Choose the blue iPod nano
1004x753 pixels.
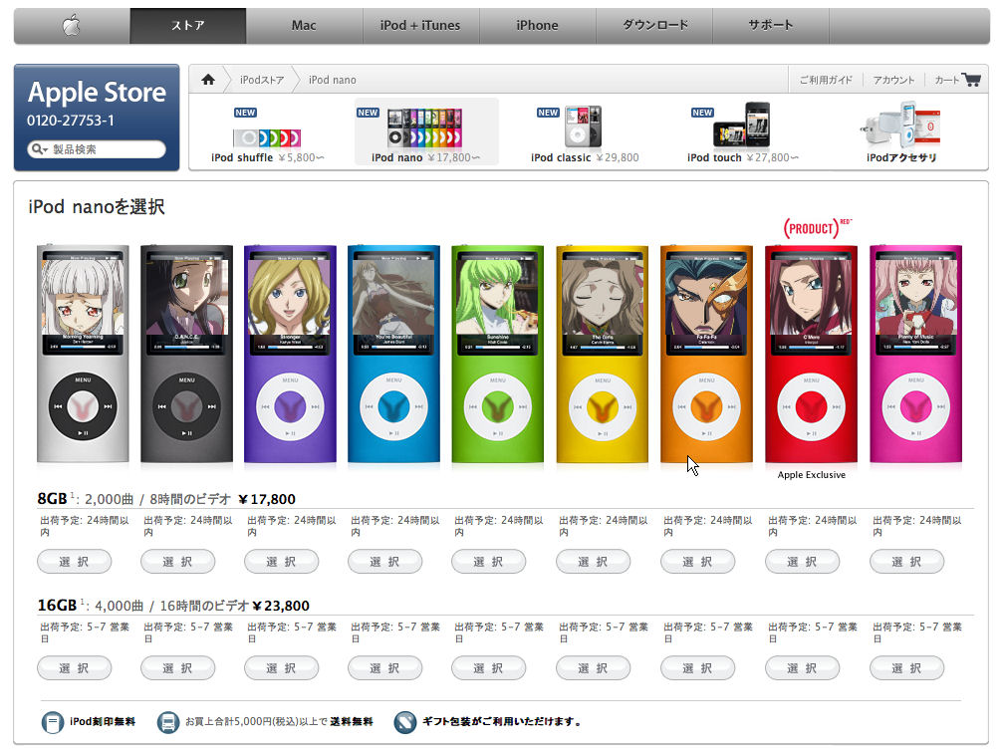pyautogui.click(x=393, y=354)
